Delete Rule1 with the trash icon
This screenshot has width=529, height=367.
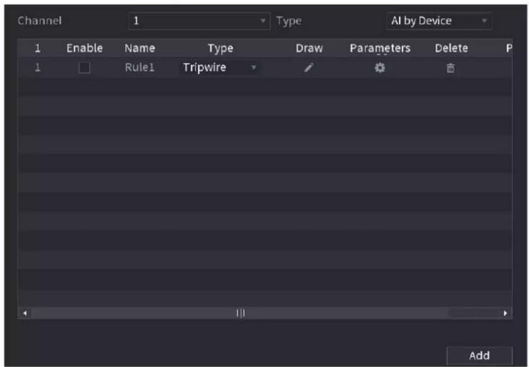[450, 68]
